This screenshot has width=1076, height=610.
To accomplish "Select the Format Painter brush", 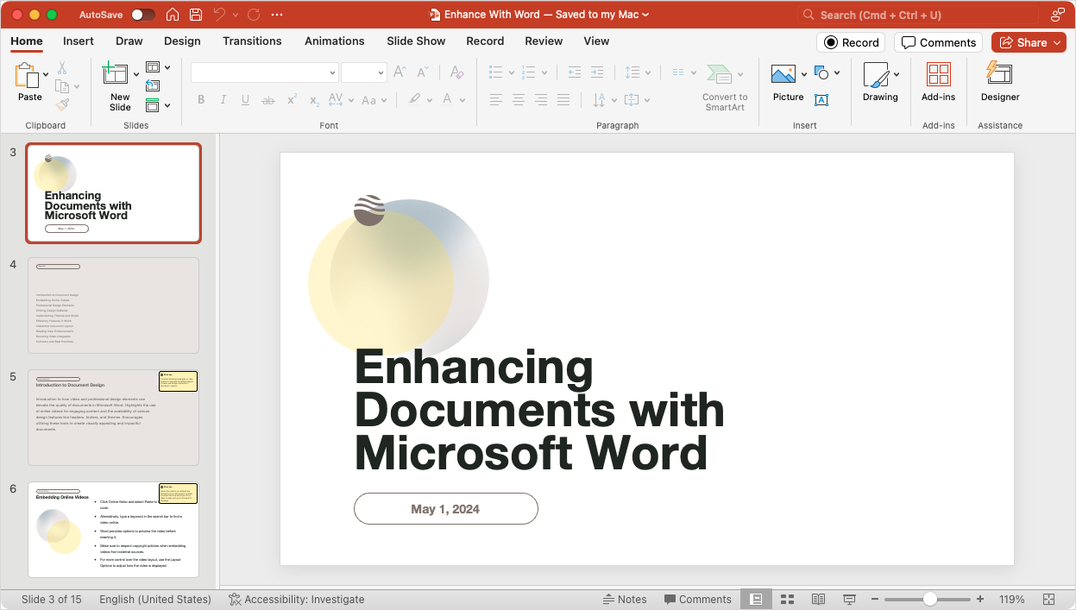I will coord(62,104).
